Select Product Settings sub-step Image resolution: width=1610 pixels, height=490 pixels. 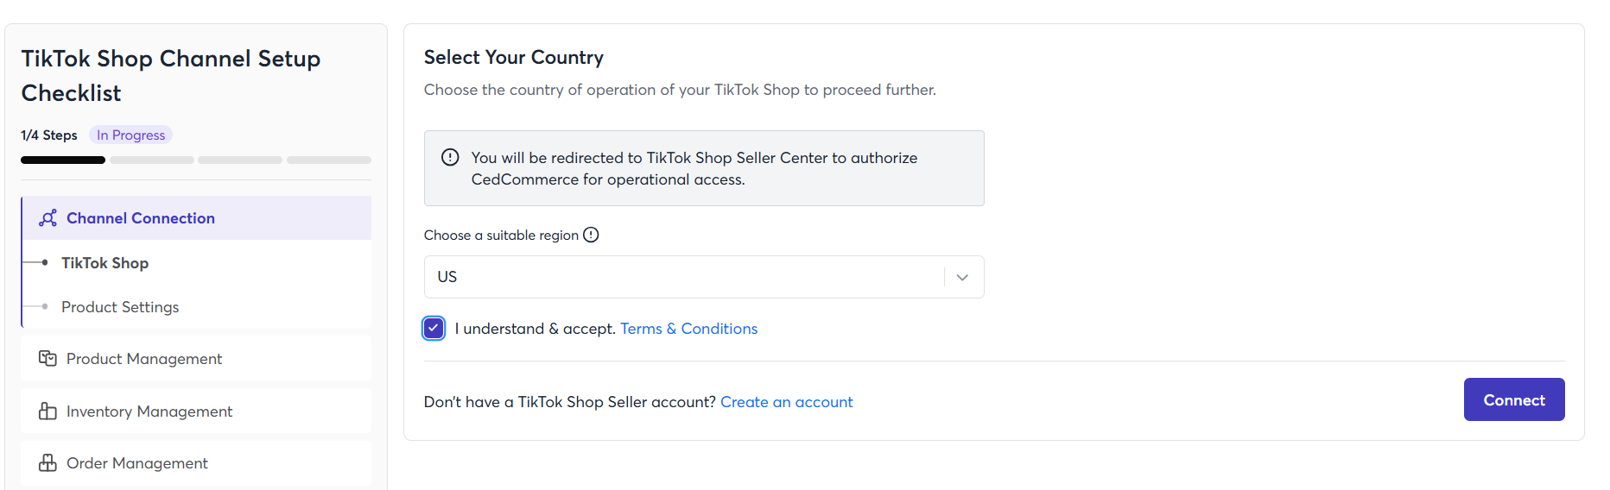[120, 307]
